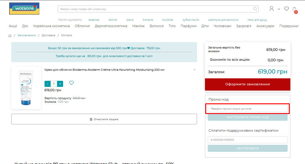Search popular term kruidvat
Image resolution: width=305 pixels, height=164 pixels.
(x=168, y=20)
